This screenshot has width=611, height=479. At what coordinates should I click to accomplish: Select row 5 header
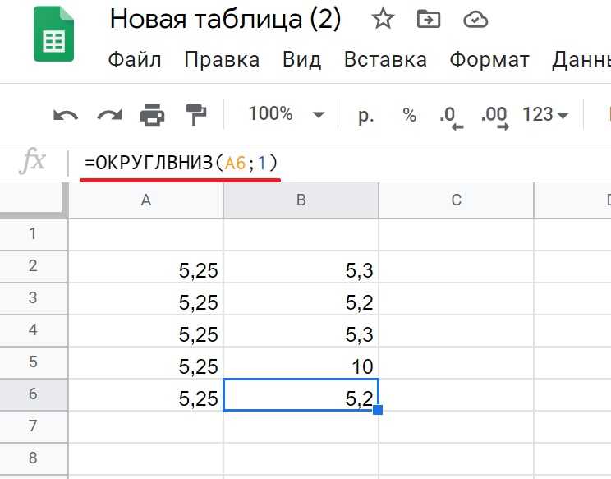[x=33, y=362]
